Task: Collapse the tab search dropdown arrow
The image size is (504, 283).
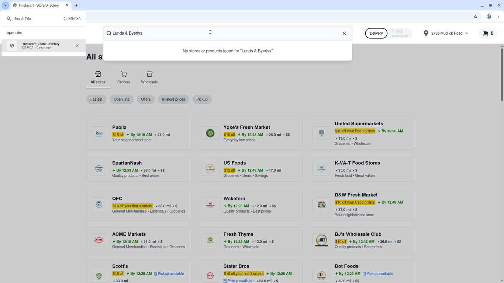Action: pos(5,5)
